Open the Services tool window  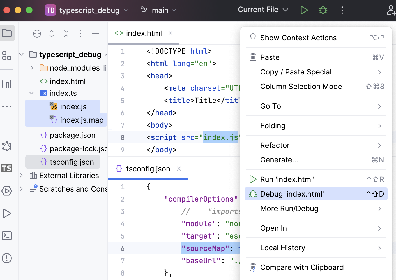coord(7,191)
